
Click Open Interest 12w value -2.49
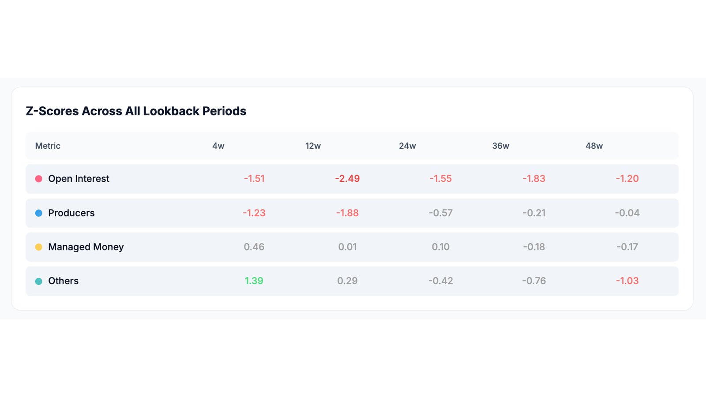click(347, 179)
